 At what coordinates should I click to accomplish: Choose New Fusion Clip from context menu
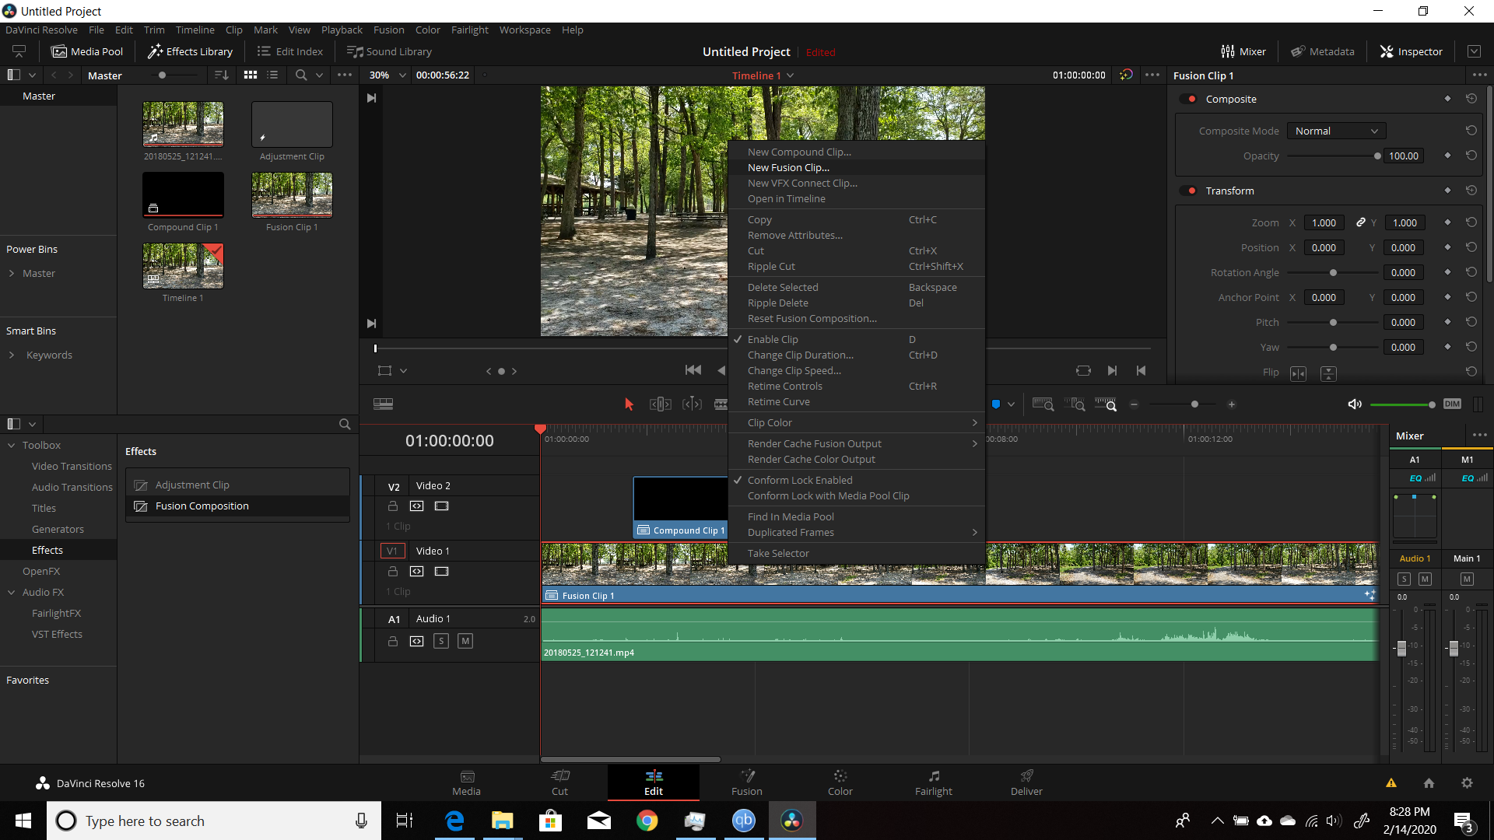tap(856, 168)
